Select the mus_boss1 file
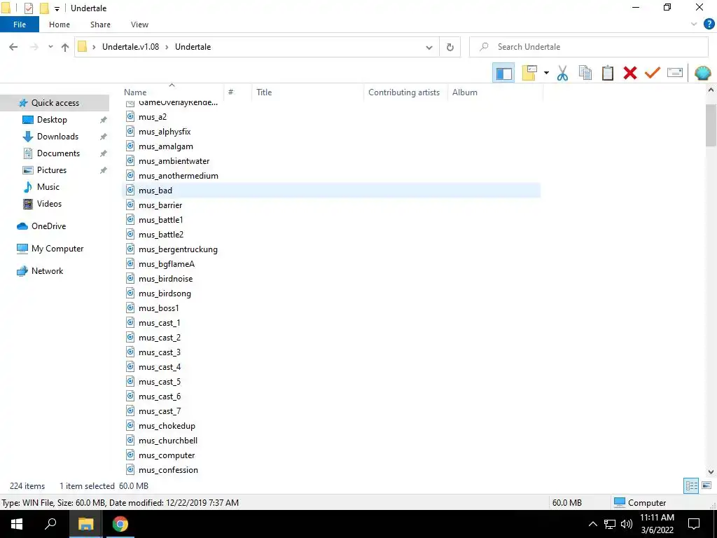Viewport: 717px width, 538px height. 159,308
